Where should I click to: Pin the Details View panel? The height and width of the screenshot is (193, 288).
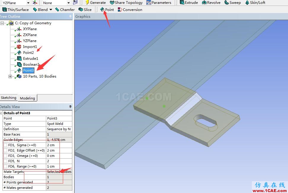pos(70,107)
